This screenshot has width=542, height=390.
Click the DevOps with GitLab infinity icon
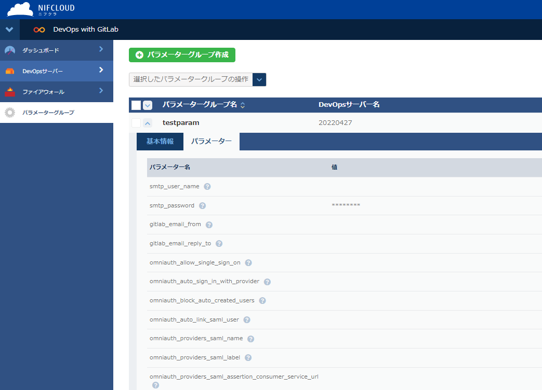pos(39,30)
